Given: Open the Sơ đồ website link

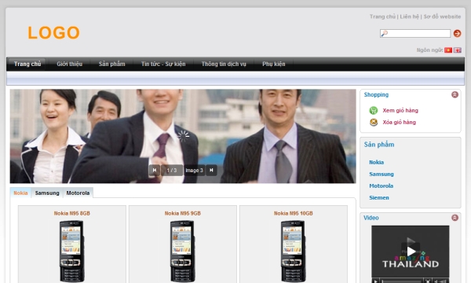Looking at the screenshot, I should (442, 17).
